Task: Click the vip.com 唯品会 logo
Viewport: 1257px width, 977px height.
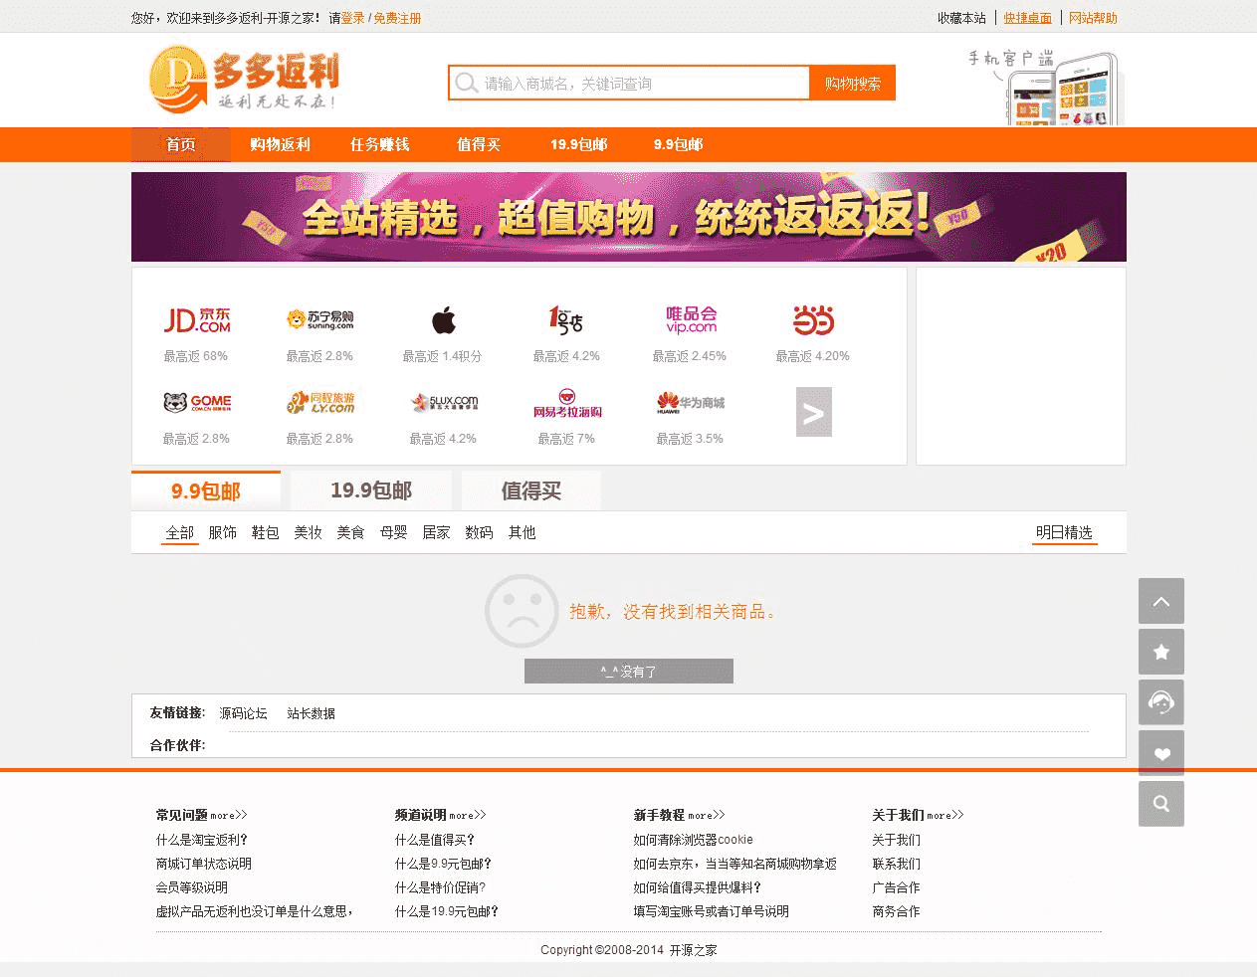Action: click(x=691, y=319)
